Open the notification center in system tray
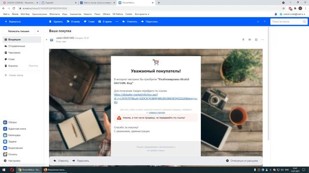The width and height of the screenshot is (309, 173). (304, 170)
